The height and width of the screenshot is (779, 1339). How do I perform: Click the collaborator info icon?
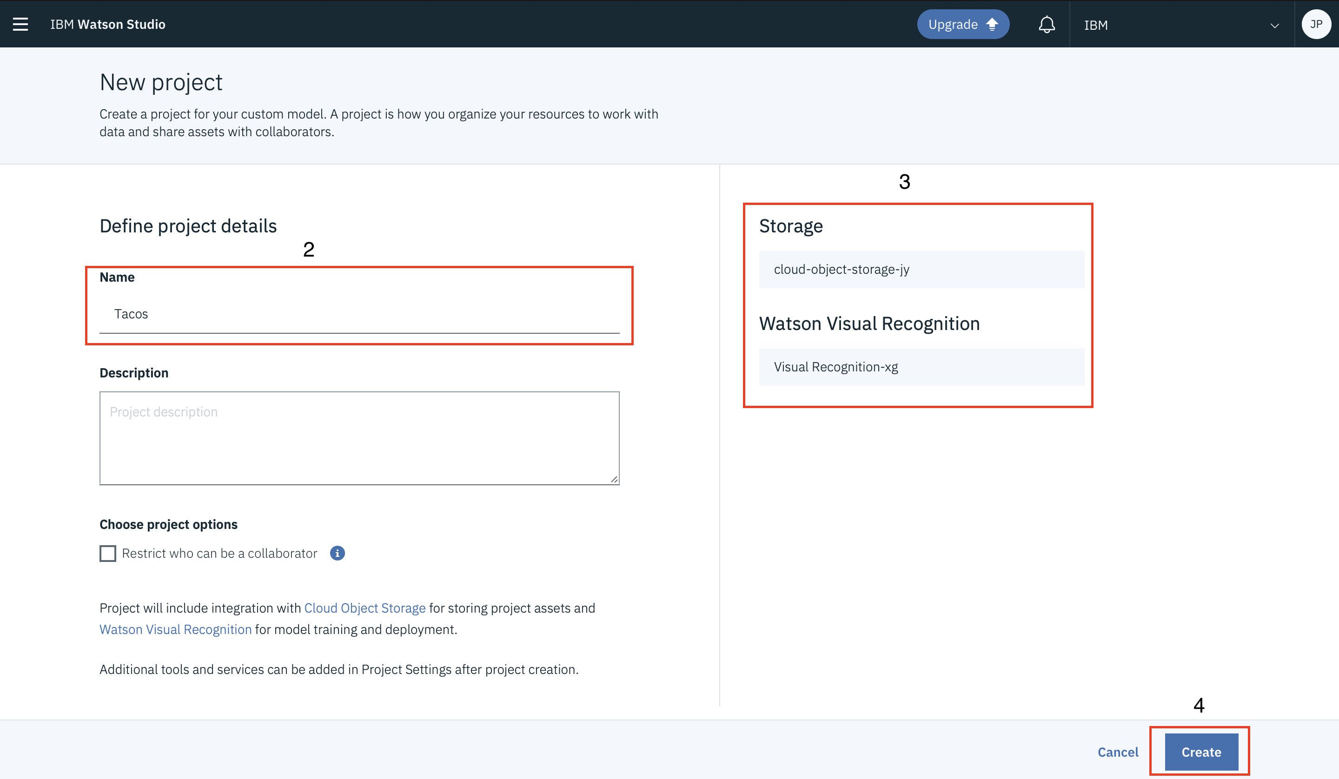[x=338, y=553]
